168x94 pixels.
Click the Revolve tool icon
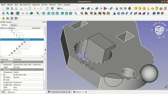119,13
